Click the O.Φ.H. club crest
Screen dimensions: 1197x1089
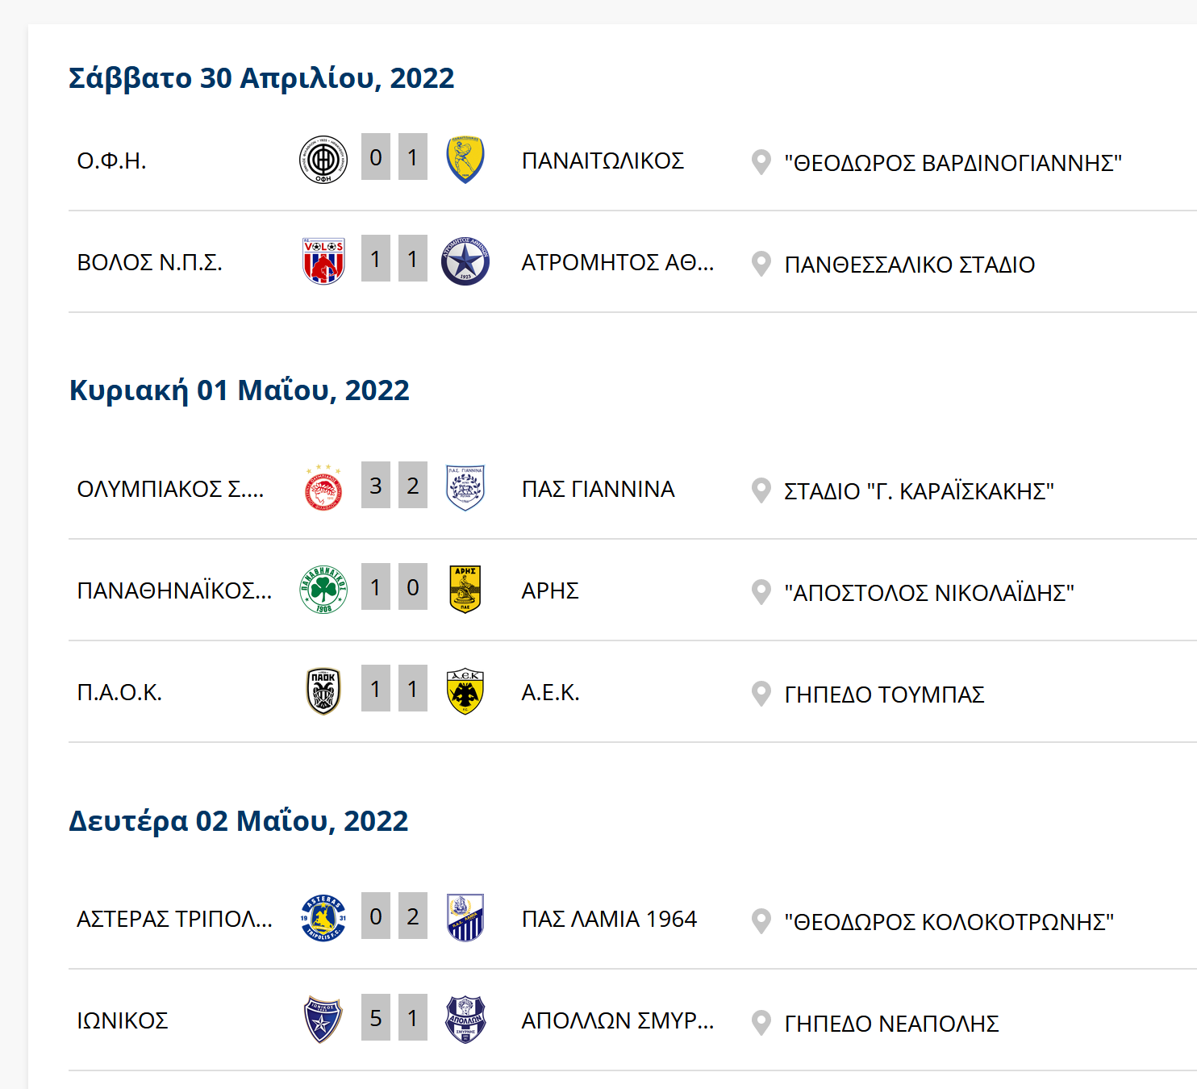(x=323, y=160)
